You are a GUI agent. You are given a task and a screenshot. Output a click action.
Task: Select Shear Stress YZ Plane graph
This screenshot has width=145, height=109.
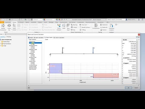(x=33, y=63)
